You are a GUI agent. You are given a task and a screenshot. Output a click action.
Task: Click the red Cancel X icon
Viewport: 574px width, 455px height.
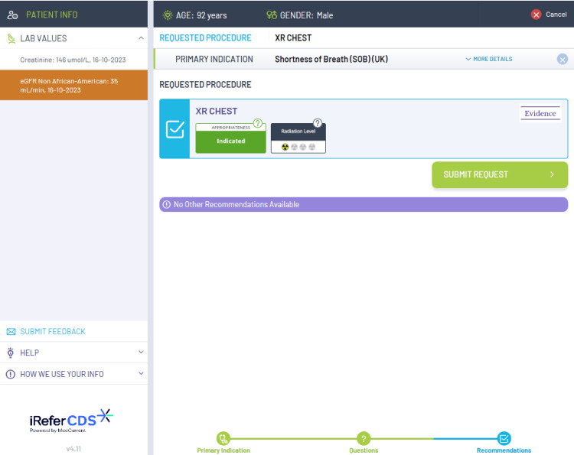[536, 15]
